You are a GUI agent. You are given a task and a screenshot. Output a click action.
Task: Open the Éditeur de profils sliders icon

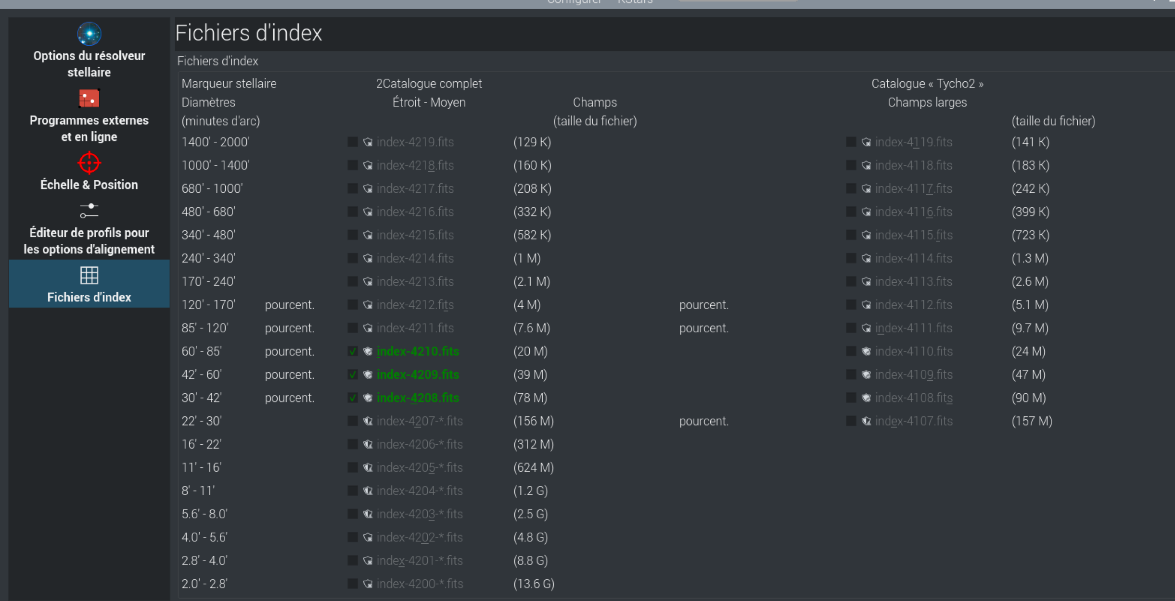pyautogui.click(x=89, y=211)
